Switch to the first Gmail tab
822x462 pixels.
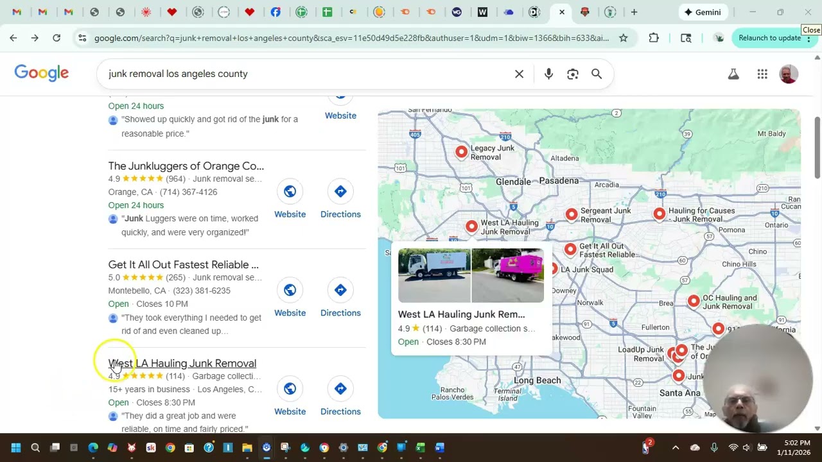click(x=17, y=12)
